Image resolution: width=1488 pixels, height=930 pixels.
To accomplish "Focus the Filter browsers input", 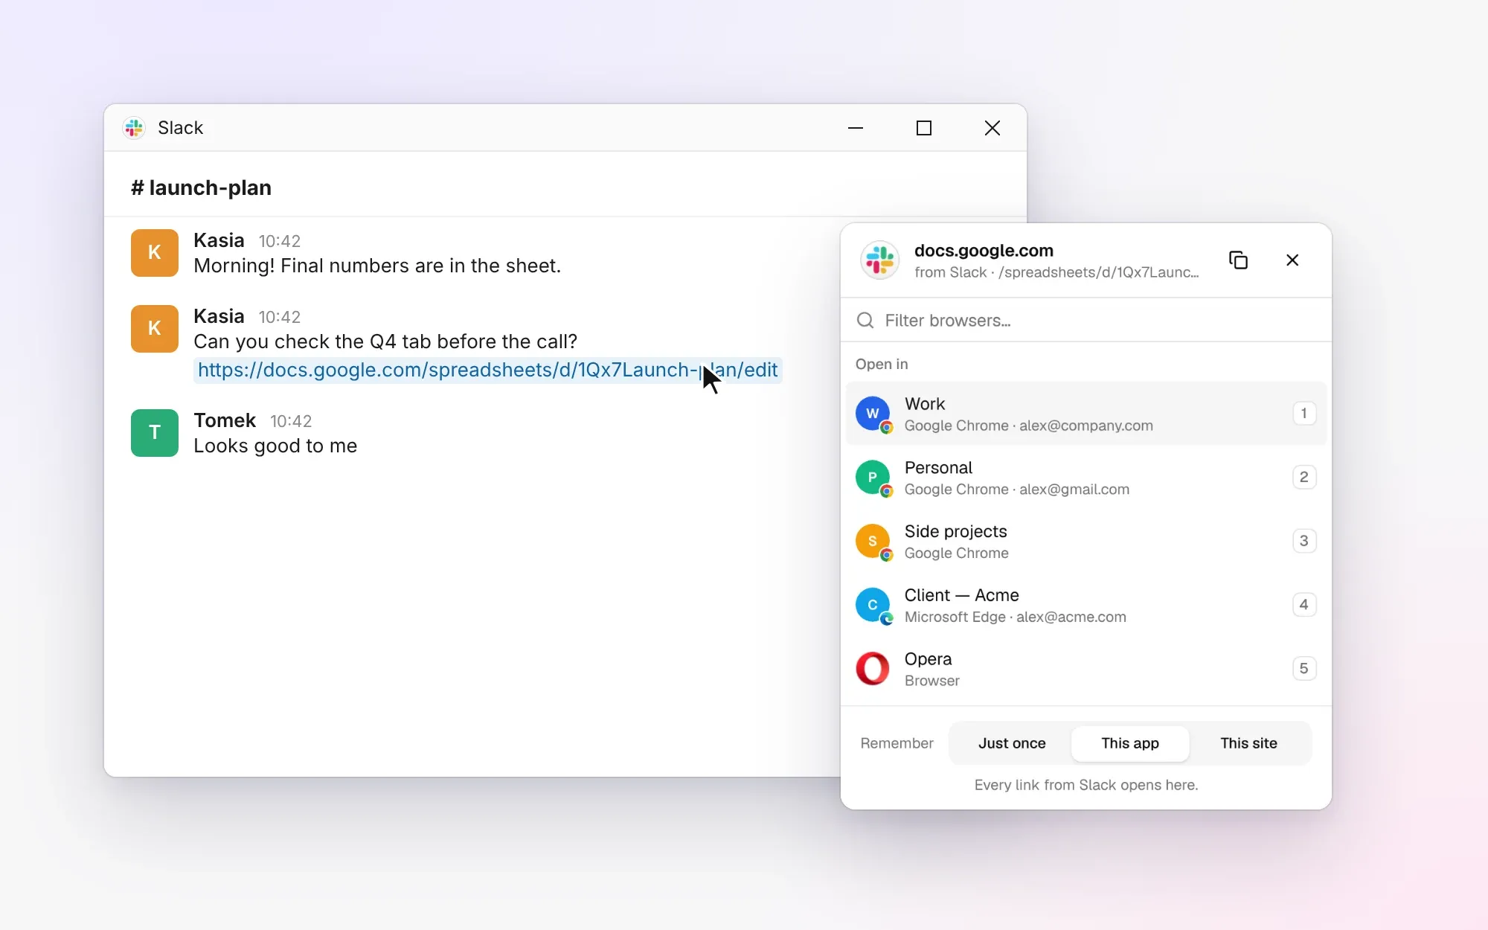I will (x=1086, y=321).
